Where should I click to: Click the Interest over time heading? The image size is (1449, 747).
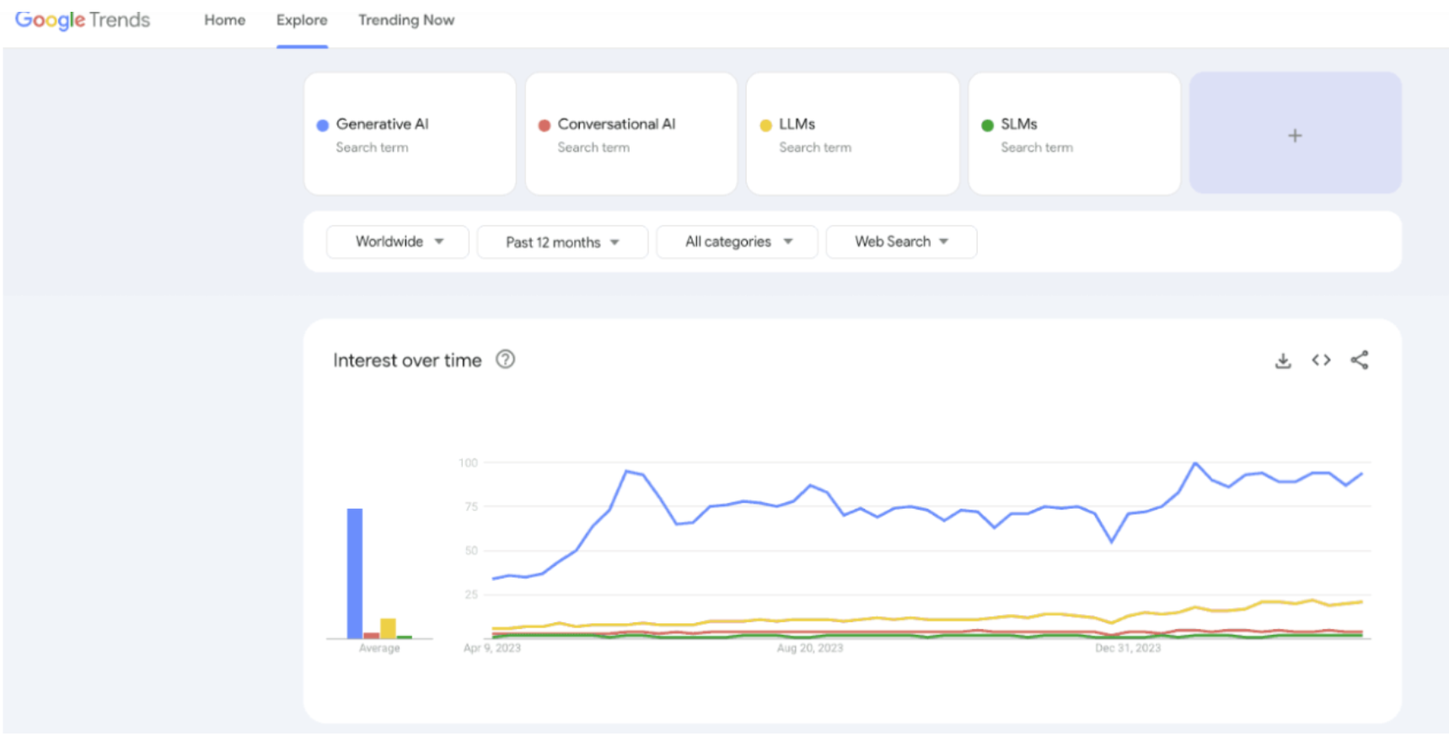[x=407, y=360]
